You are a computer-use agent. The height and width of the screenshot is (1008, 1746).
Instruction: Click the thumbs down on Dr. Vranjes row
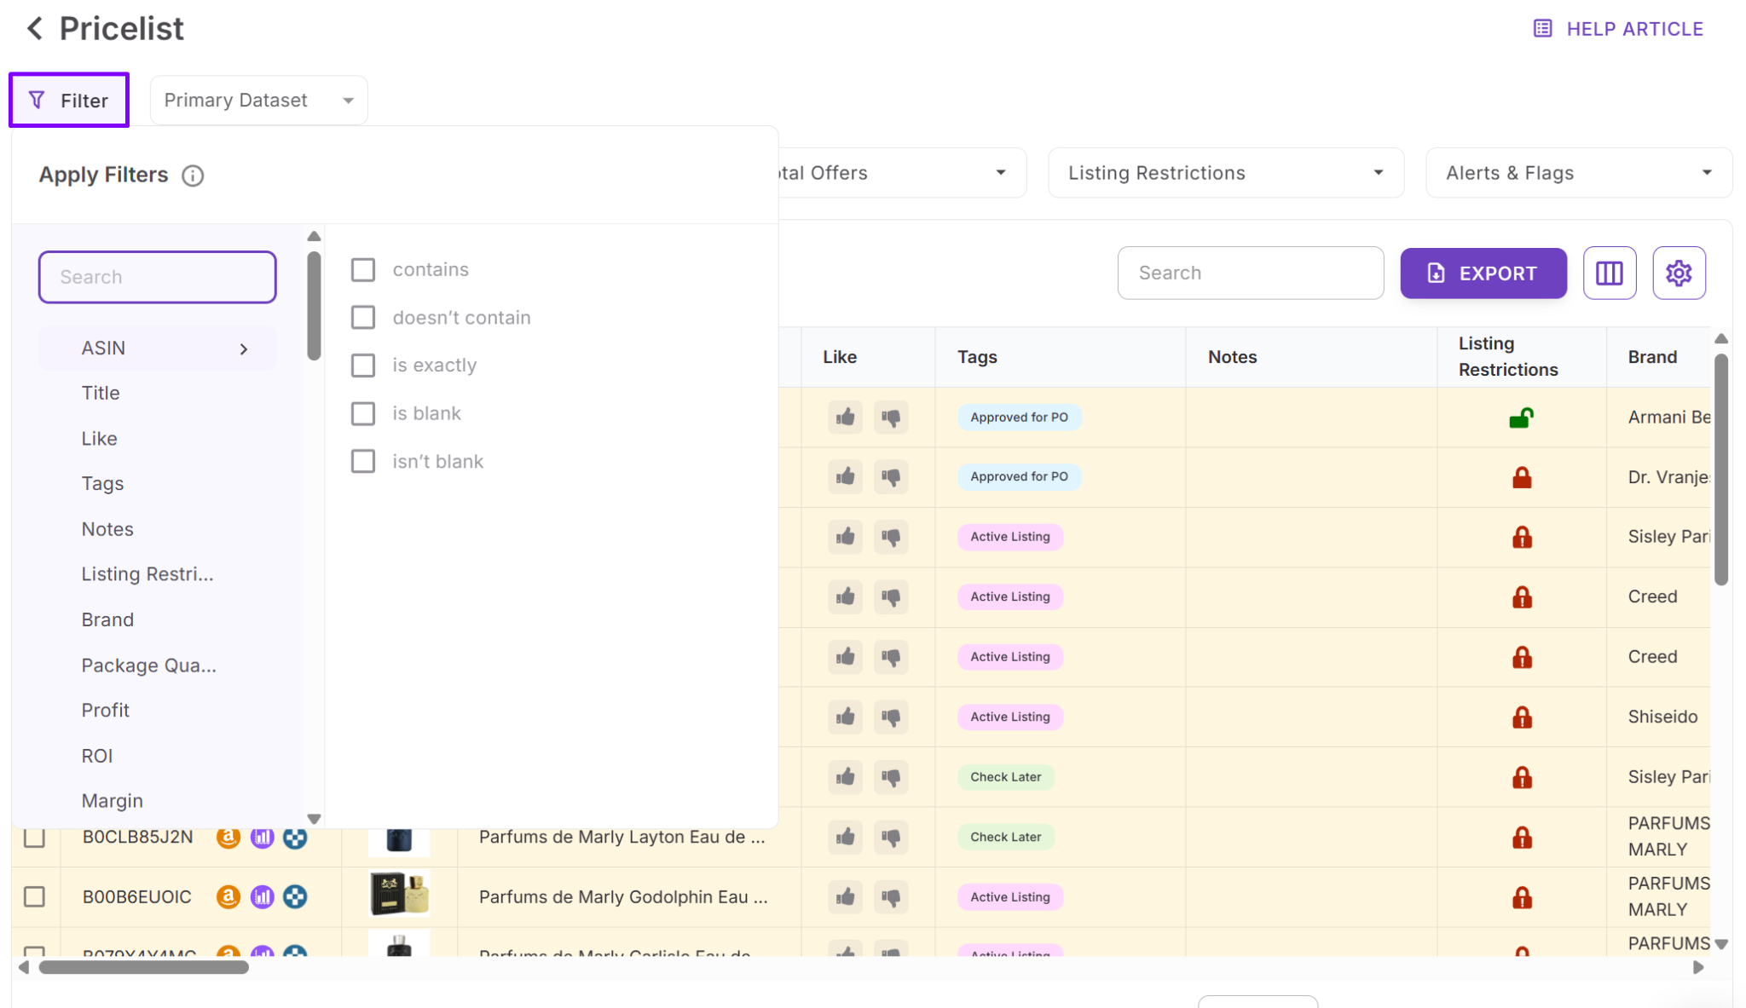(891, 477)
